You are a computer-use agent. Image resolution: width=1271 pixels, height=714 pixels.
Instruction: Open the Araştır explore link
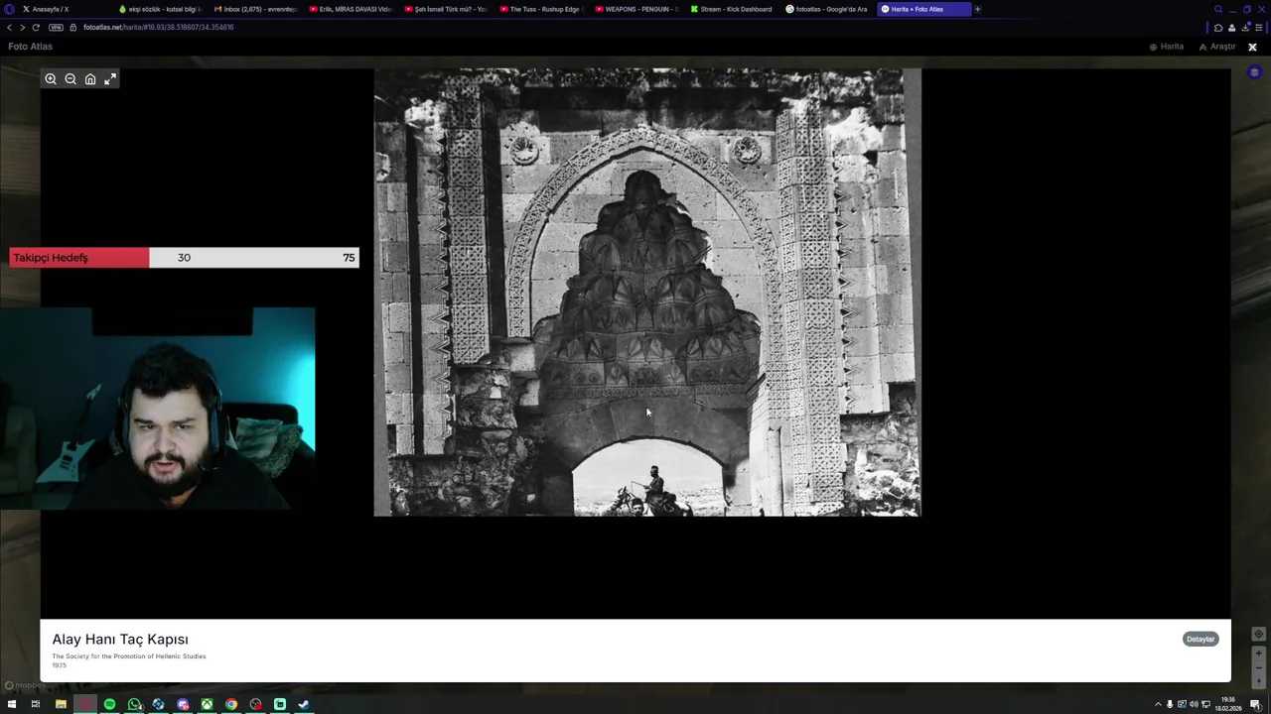click(x=1217, y=47)
